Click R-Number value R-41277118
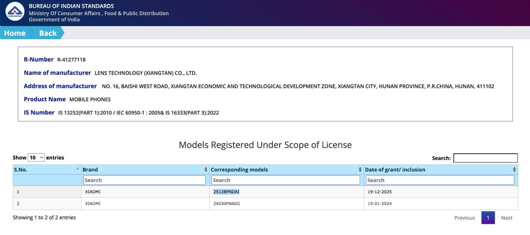Image resolution: width=530 pixels, height=235 pixels. click(x=72, y=60)
